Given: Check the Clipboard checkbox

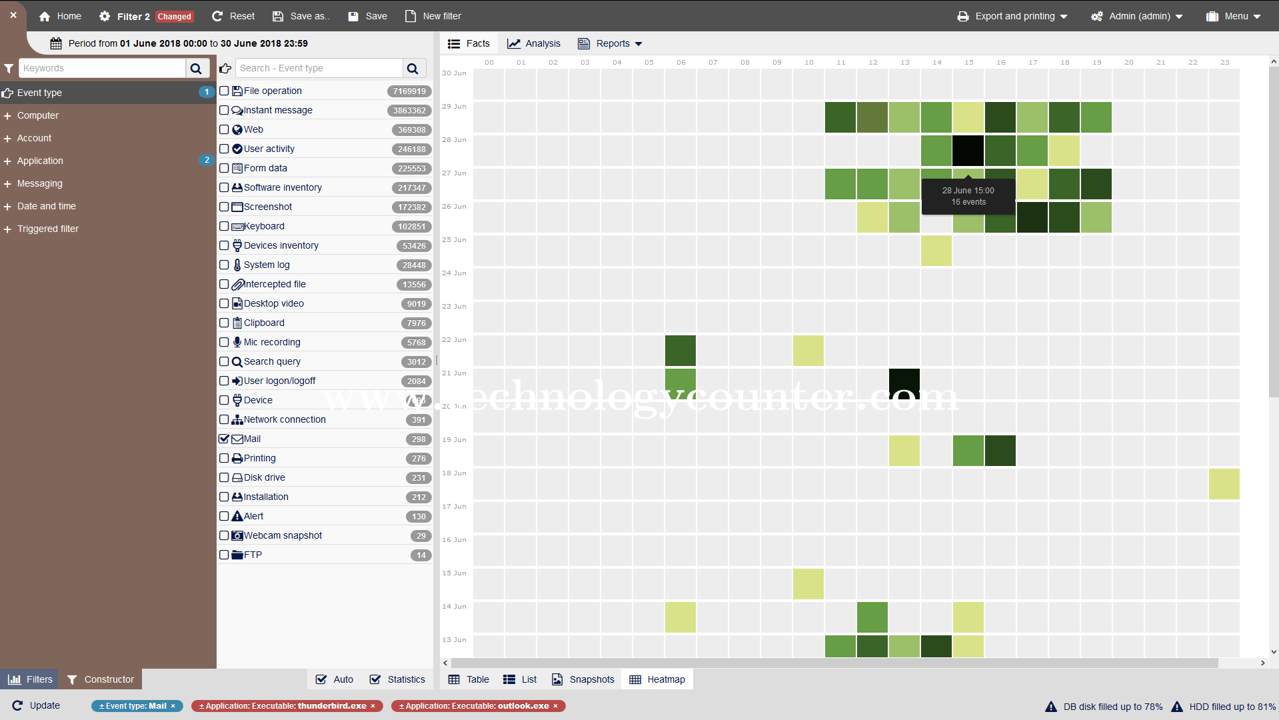Looking at the screenshot, I should click(224, 323).
